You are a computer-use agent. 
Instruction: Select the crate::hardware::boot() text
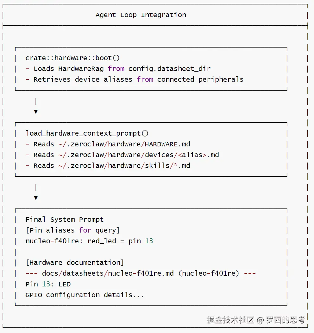72,58
